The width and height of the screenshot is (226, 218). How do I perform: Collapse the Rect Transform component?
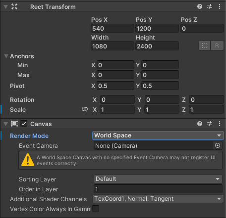[x=6, y=7]
